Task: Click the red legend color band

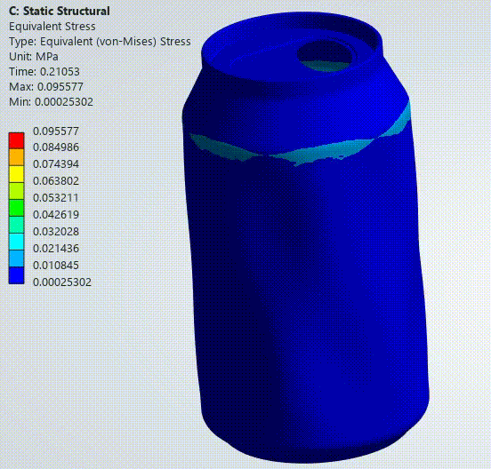Action: tap(16, 140)
